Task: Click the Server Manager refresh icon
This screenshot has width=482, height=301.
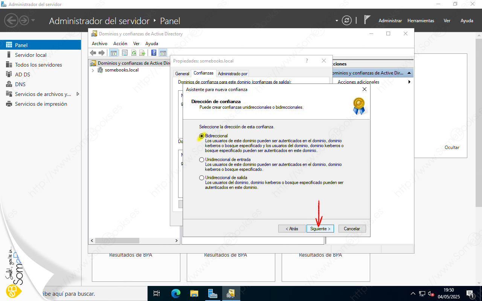Action: 346,21
